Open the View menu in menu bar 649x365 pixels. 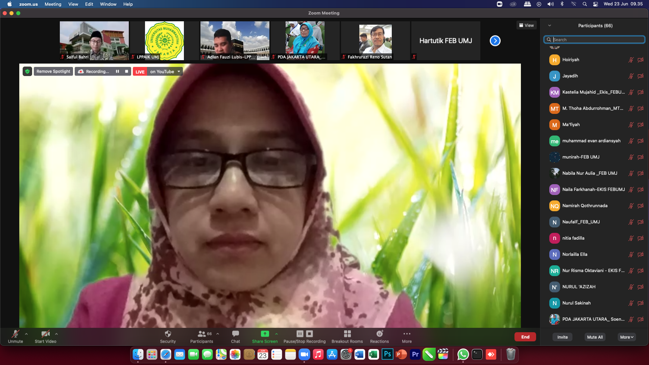pos(73,4)
